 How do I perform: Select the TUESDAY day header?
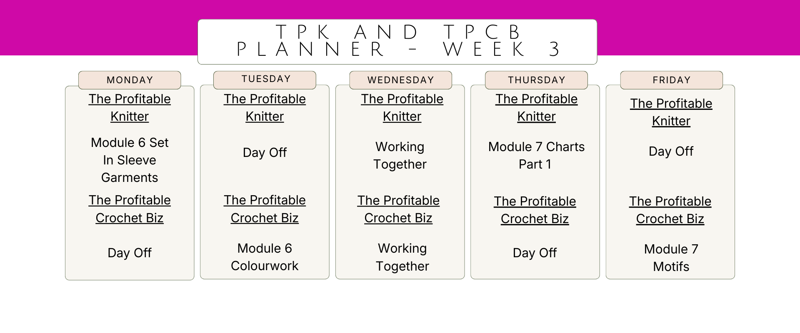click(x=265, y=79)
